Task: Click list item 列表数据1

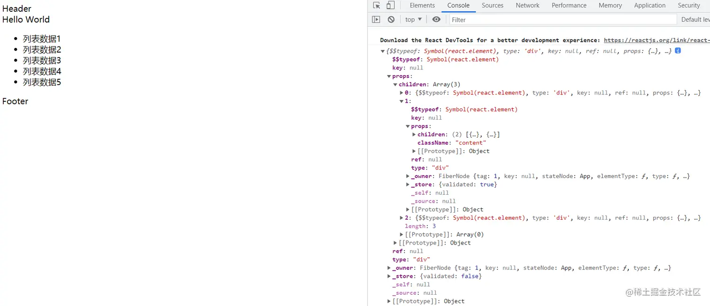Action: [42, 39]
